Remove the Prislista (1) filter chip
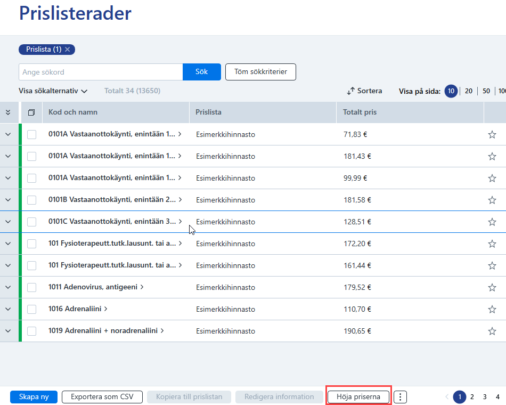The image size is (506, 405). point(68,50)
